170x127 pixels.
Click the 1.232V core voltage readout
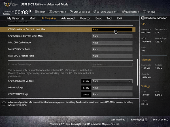pos(86,81)
